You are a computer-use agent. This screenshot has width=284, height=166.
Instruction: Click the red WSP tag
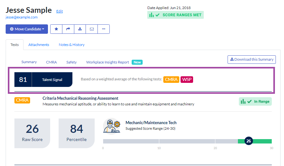click(187, 79)
